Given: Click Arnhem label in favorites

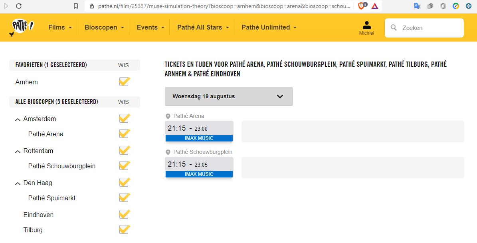Looking at the screenshot, I should tap(26, 82).
